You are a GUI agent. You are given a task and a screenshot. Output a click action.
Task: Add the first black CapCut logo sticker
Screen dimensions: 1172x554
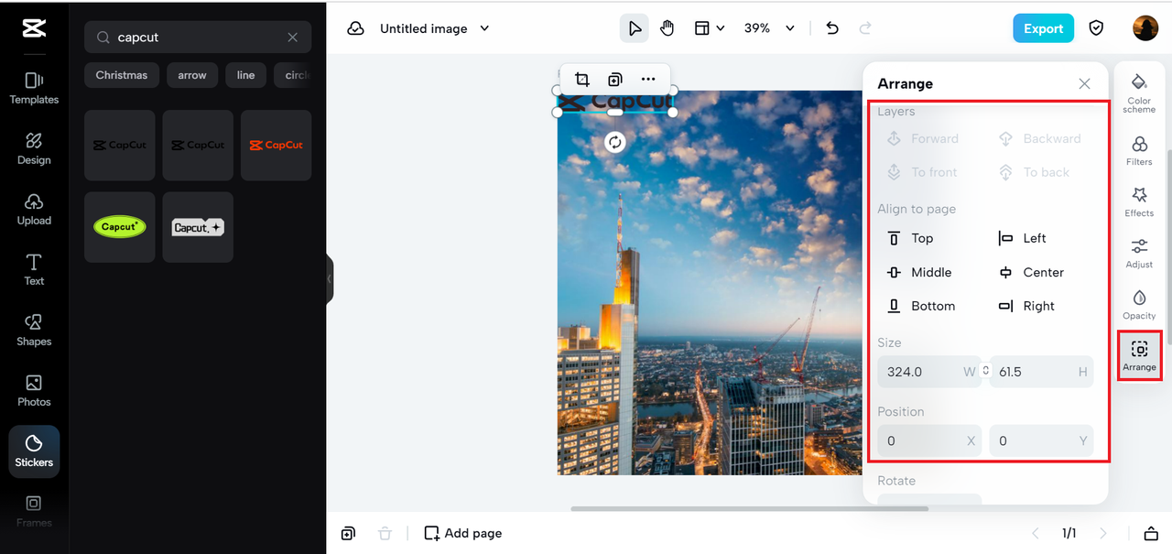[120, 146]
